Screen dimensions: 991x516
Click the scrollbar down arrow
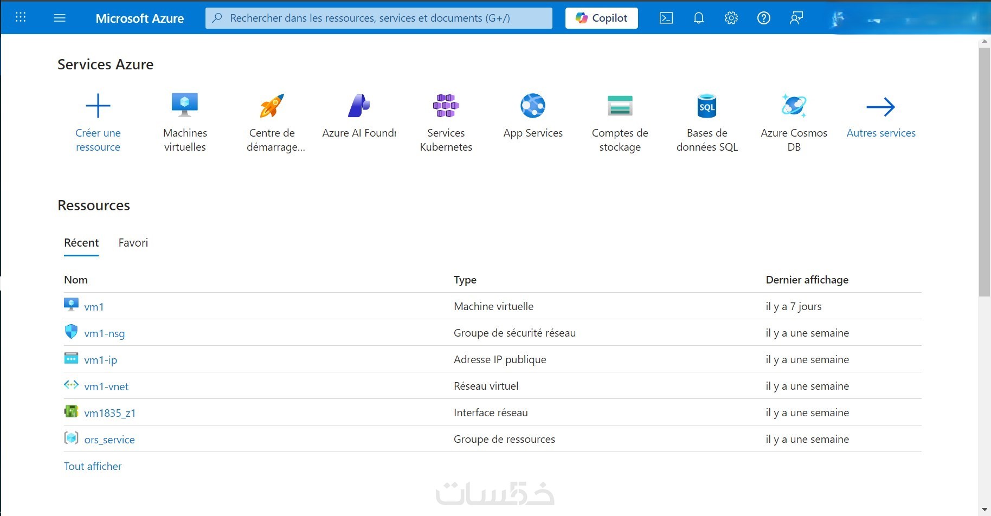pos(984,510)
